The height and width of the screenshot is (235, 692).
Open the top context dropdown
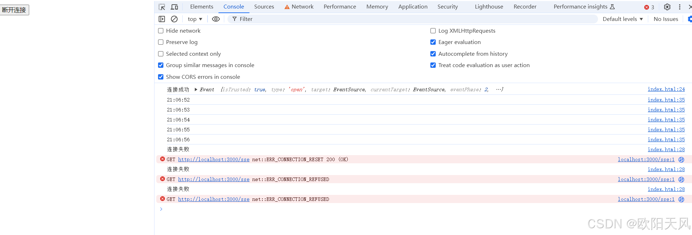pyautogui.click(x=195, y=19)
